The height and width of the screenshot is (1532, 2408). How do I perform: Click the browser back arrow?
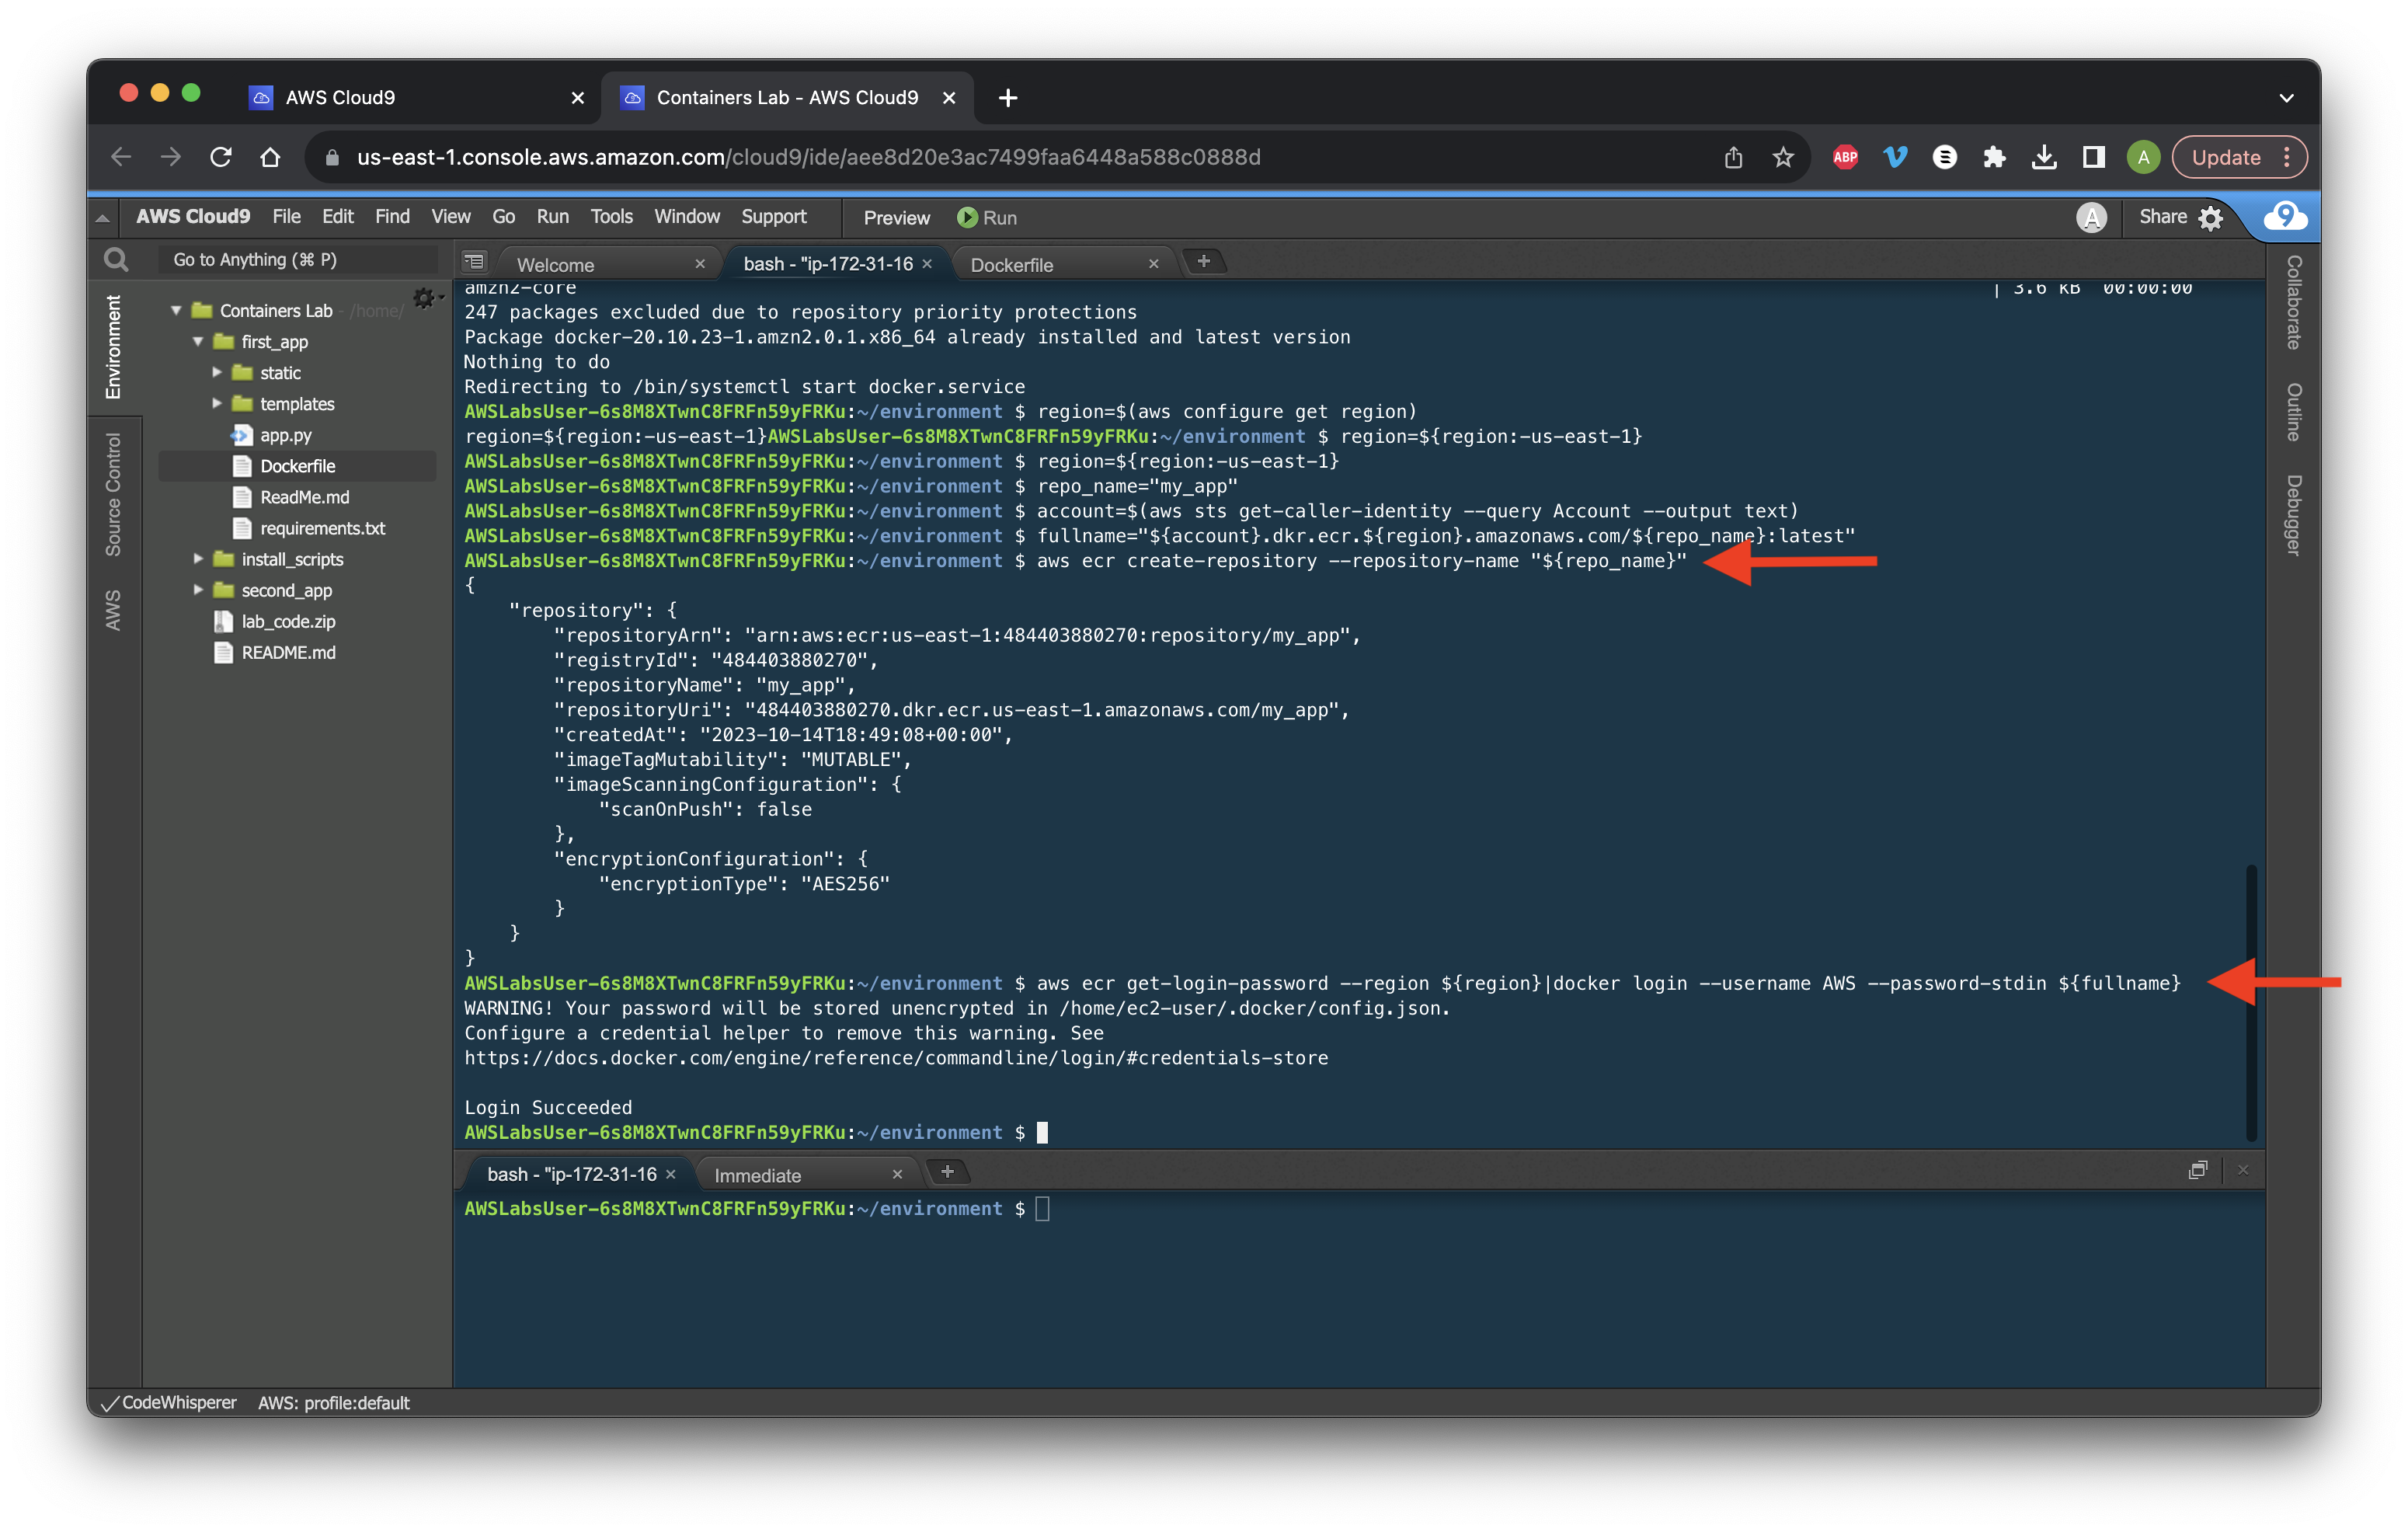(x=121, y=157)
